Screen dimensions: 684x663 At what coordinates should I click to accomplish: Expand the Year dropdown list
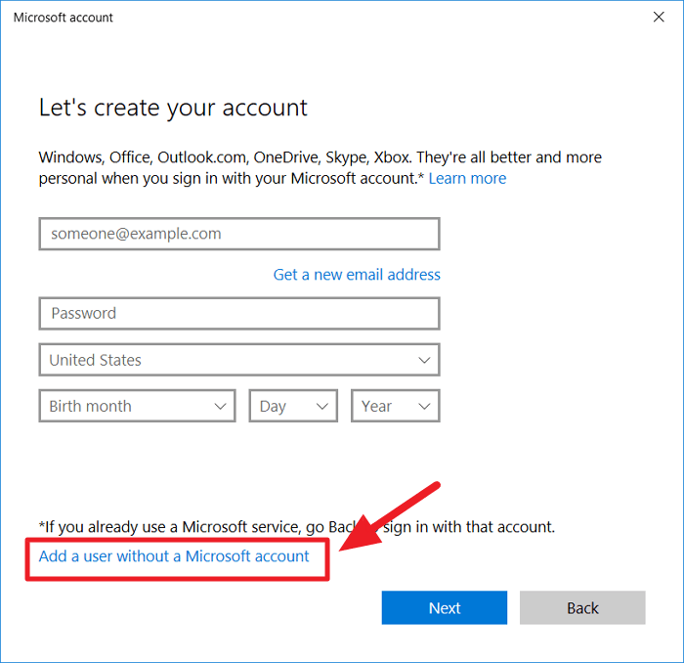pyautogui.click(x=396, y=407)
